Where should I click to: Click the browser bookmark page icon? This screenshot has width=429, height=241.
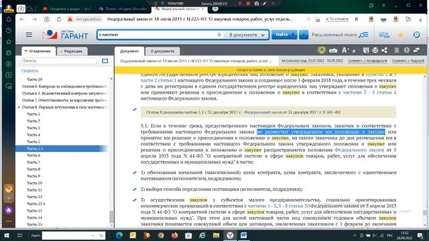(356, 19)
